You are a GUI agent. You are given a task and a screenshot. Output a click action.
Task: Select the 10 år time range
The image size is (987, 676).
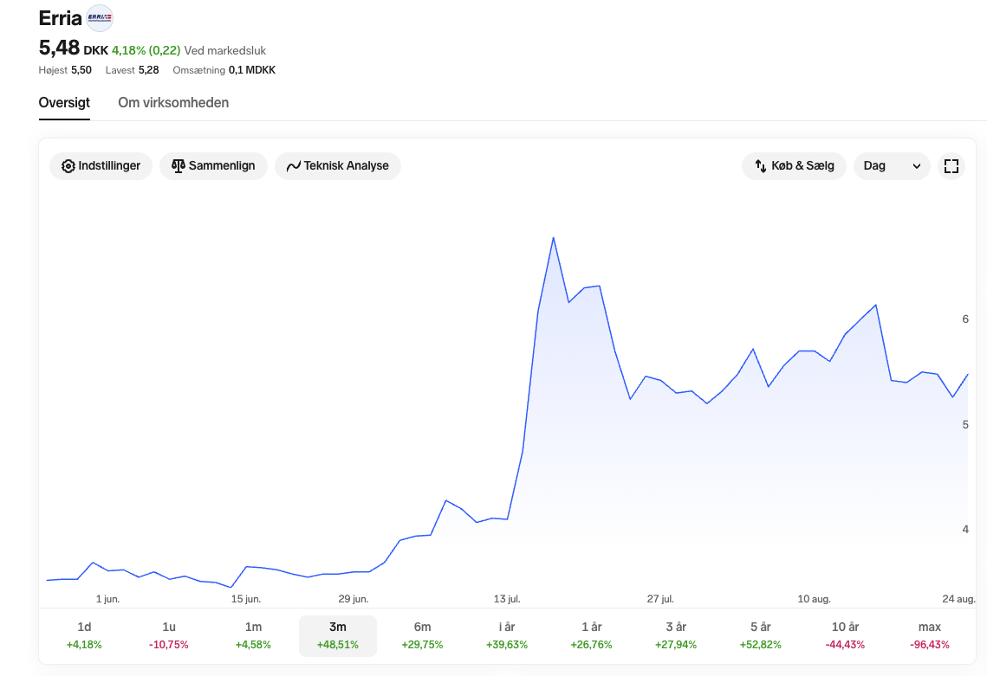846,636
